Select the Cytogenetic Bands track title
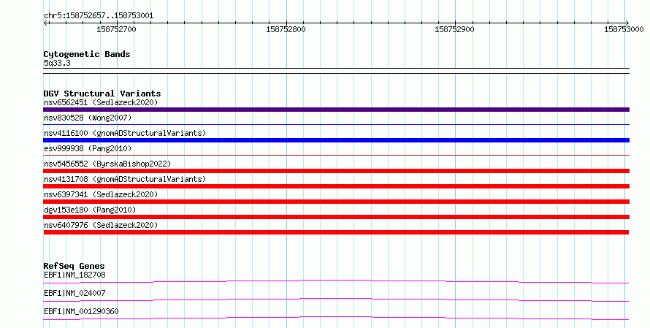The width and height of the screenshot is (650, 328). pyautogui.click(x=87, y=54)
